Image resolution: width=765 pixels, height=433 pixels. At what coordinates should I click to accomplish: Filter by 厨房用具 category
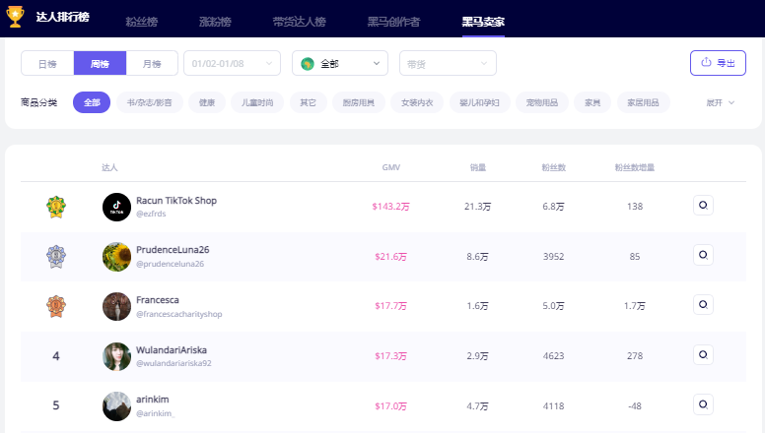tap(359, 102)
